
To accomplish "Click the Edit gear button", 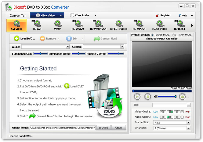I will (72, 39).
